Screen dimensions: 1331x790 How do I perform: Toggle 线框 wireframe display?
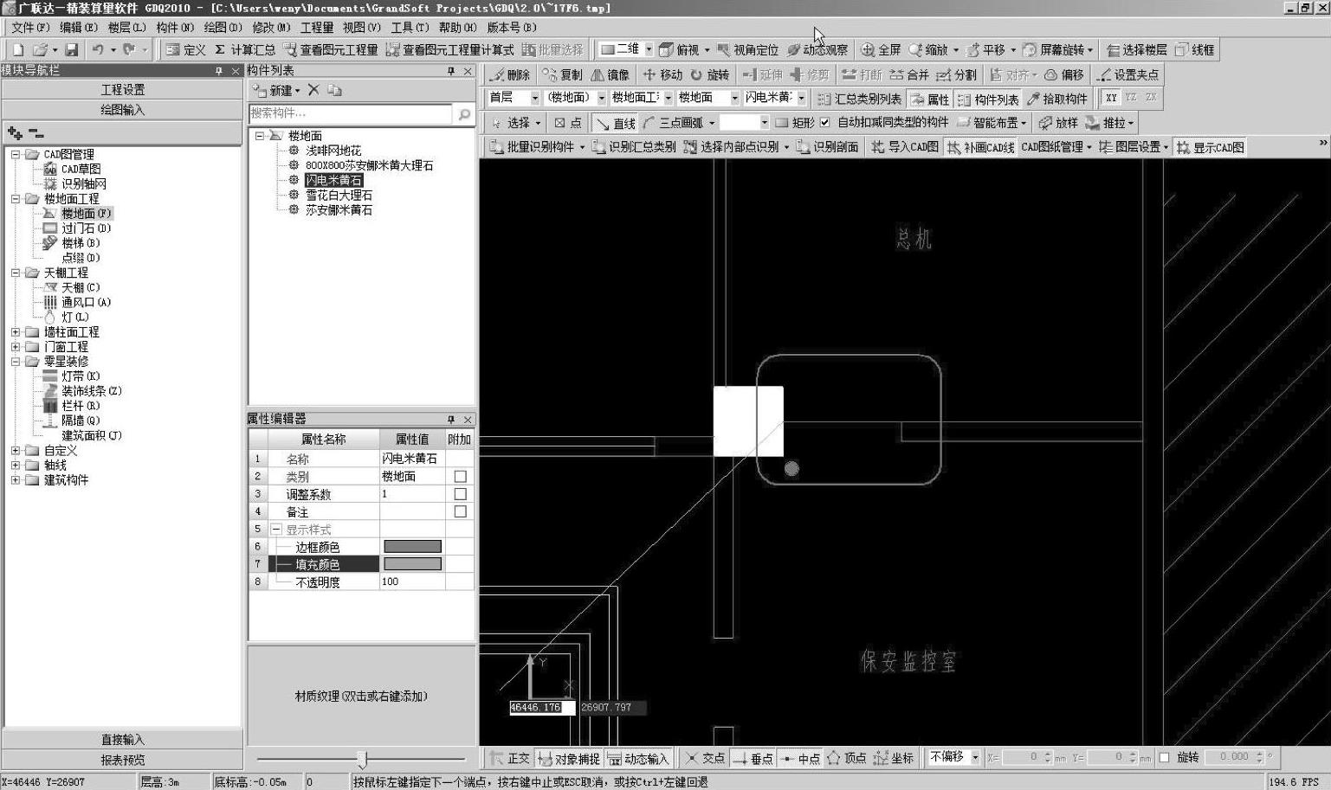click(1194, 50)
